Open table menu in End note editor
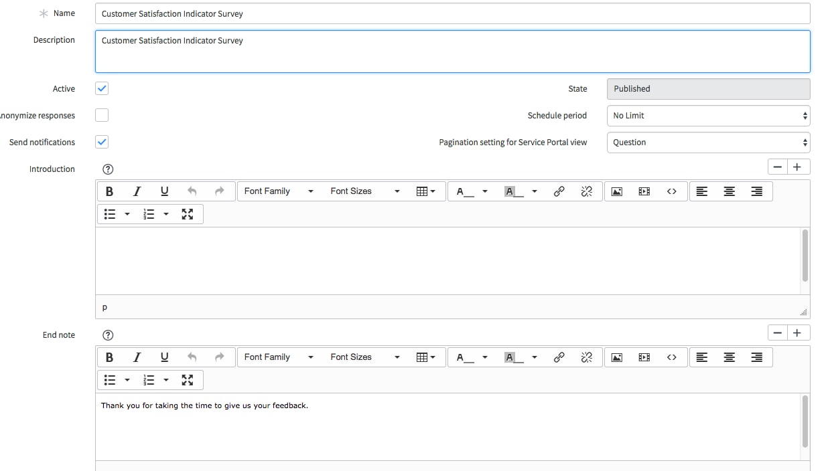Image resolution: width=826 pixels, height=471 pixels. click(425, 357)
